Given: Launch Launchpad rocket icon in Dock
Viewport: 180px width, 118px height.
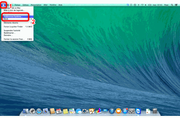Looking at the screenshot, I should click(x=32, y=111).
